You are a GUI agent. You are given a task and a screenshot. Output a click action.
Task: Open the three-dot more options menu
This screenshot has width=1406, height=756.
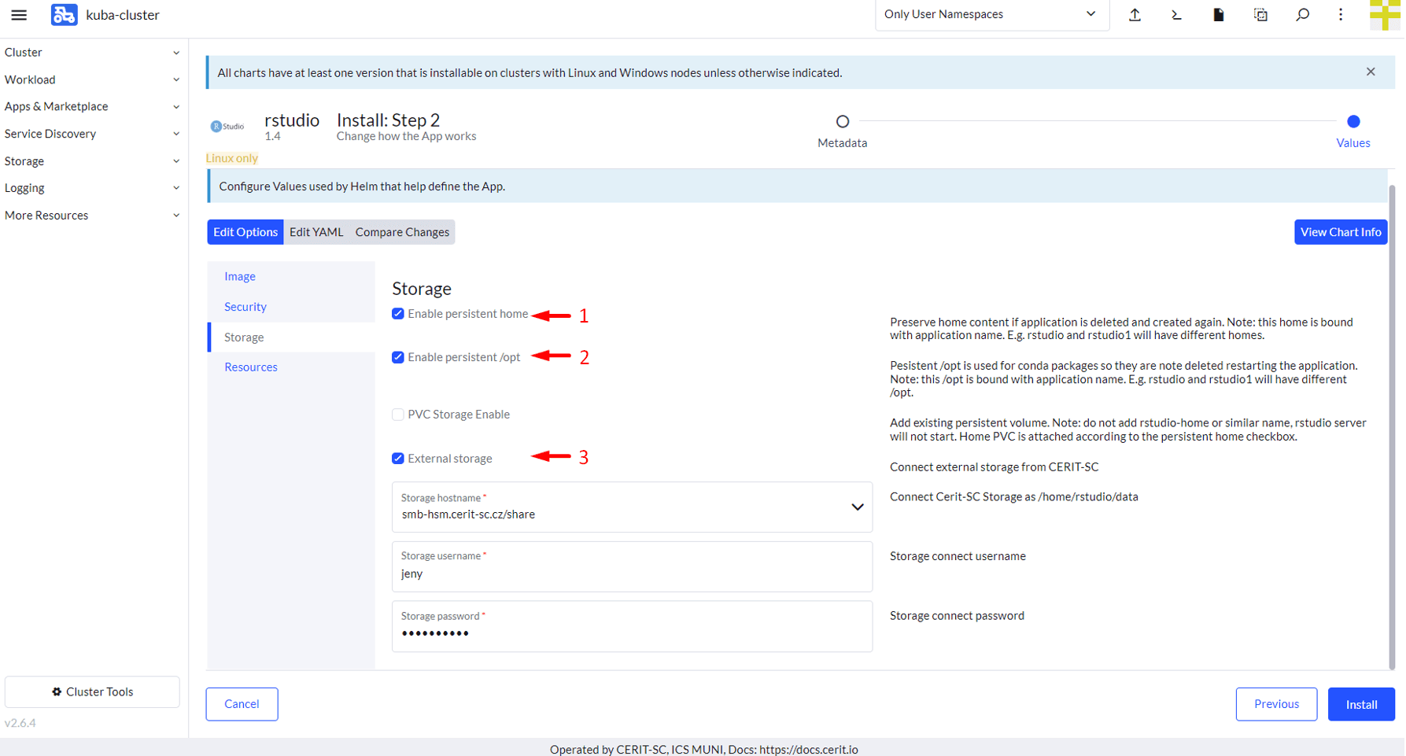coord(1341,15)
